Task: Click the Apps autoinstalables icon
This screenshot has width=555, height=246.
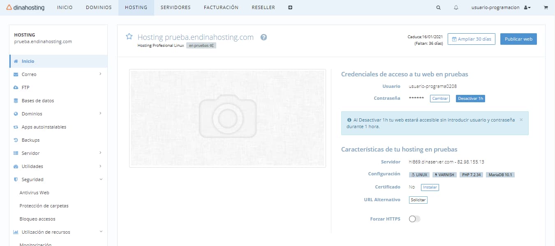Action: click(16, 127)
